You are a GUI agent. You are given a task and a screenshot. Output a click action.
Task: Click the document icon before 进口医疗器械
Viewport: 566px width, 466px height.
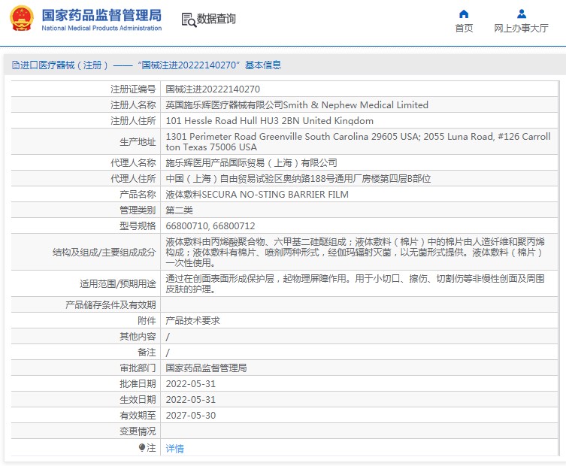pyautogui.click(x=16, y=65)
